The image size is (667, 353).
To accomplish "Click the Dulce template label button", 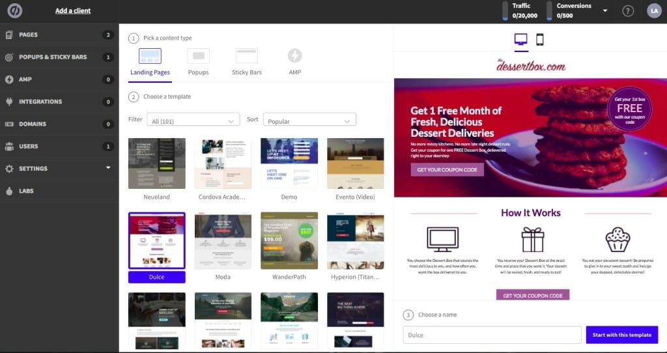I will coord(156,277).
